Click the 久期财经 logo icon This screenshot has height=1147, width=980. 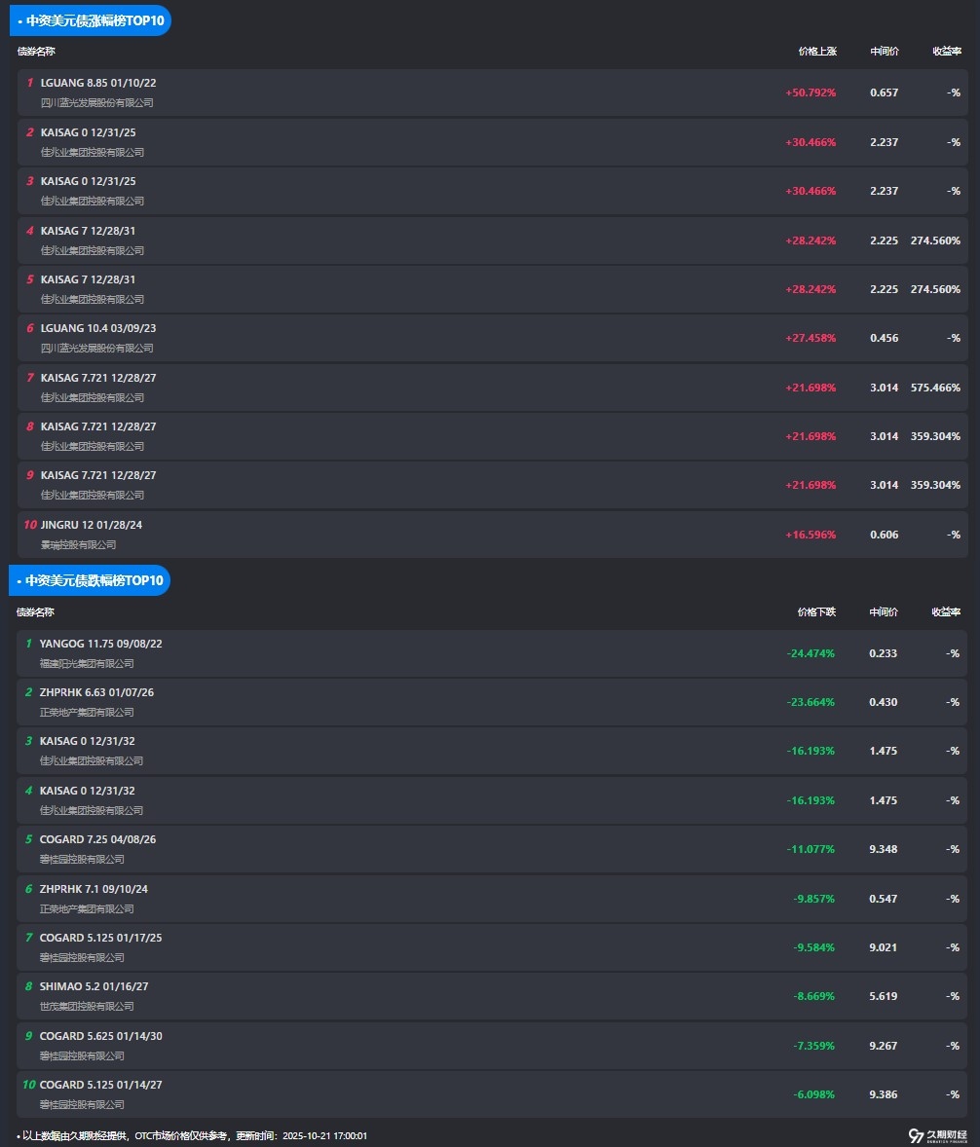pyautogui.click(x=916, y=1135)
